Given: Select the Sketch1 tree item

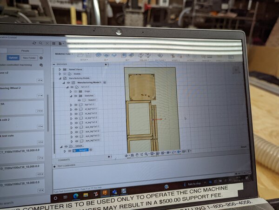Looking at the screenshot, I should pyautogui.click(x=92, y=100).
